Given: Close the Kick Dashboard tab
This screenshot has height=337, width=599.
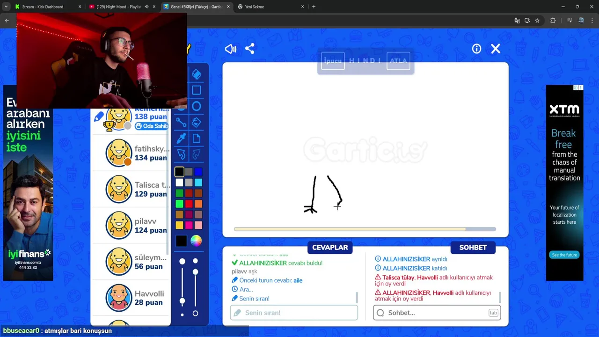Looking at the screenshot, I should pos(80,7).
